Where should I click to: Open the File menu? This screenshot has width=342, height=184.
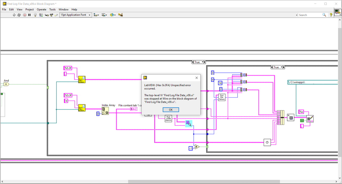pos(4,9)
